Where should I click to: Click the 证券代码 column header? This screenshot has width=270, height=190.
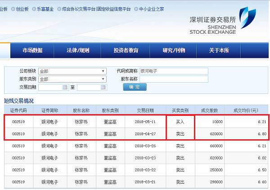pos(18,110)
